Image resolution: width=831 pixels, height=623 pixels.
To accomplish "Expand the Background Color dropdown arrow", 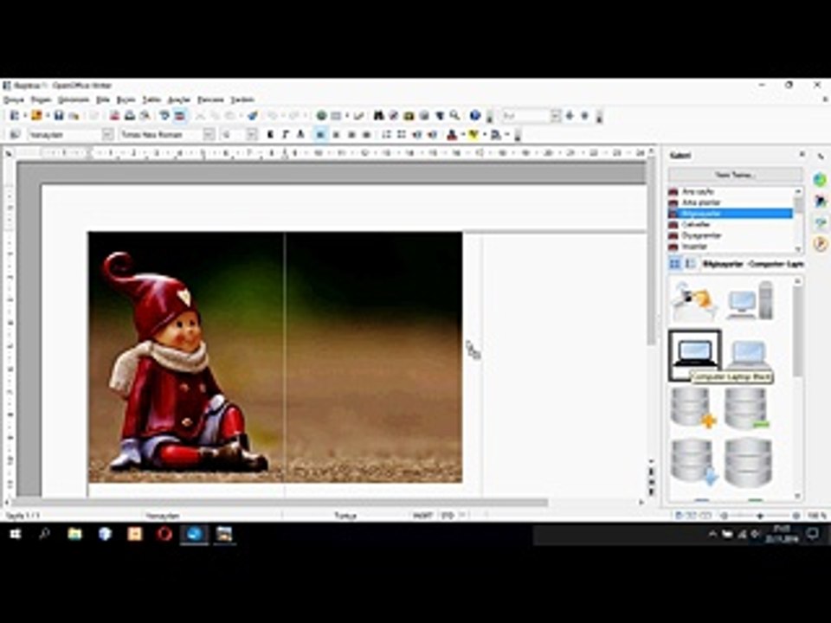I will pyautogui.click(x=506, y=135).
